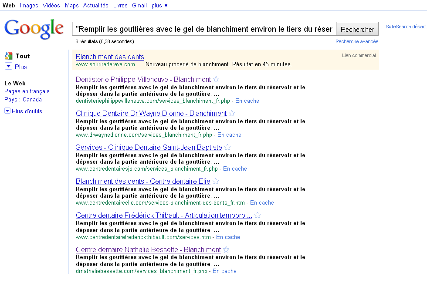The image size is (427, 283).
Task: Click the Plus sidebar link
Action: click(x=21, y=67)
